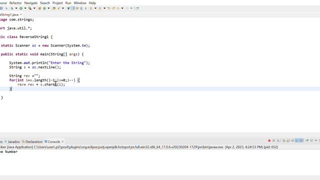
Task: Click the Display Selected Console icon
Action: (x=311, y=140)
